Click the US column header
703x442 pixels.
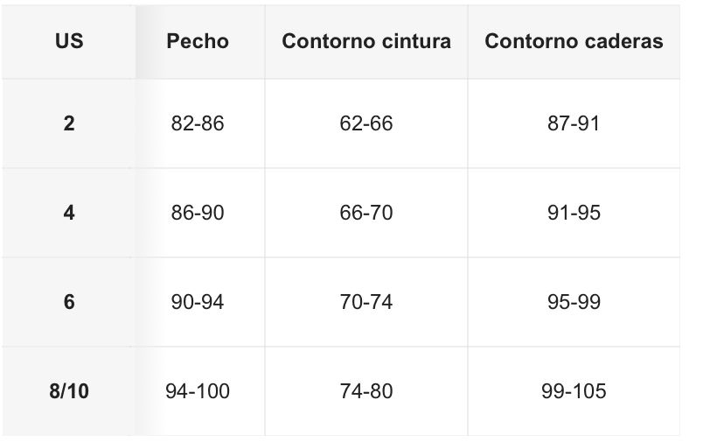tap(69, 41)
